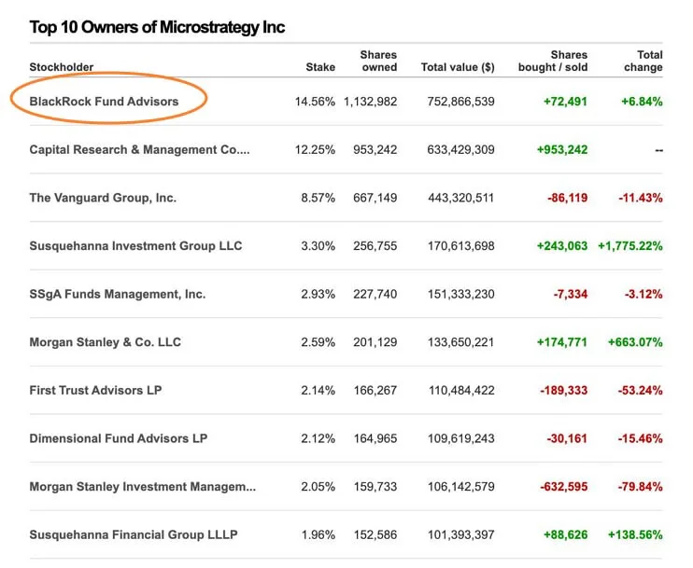Viewport: 693px width, 568px height.
Task: Select Morgan Stanley & Co. LLC name
Action: pos(106,342)
